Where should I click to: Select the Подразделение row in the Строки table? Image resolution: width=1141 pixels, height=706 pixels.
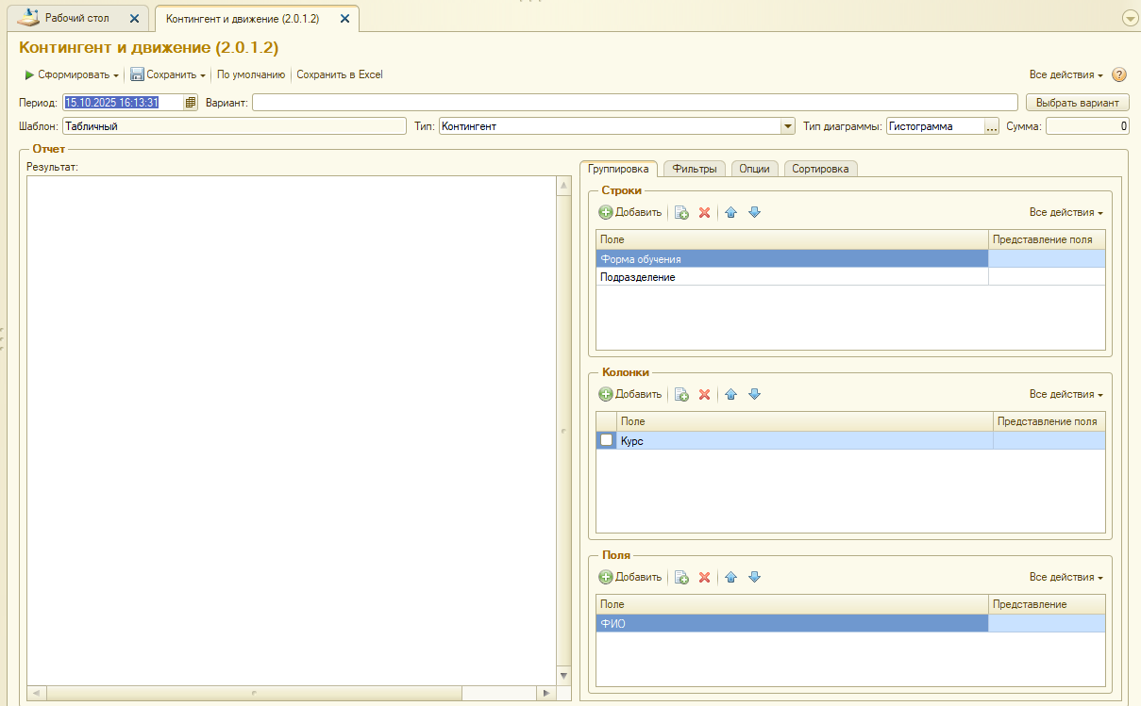tap(791, 277)
